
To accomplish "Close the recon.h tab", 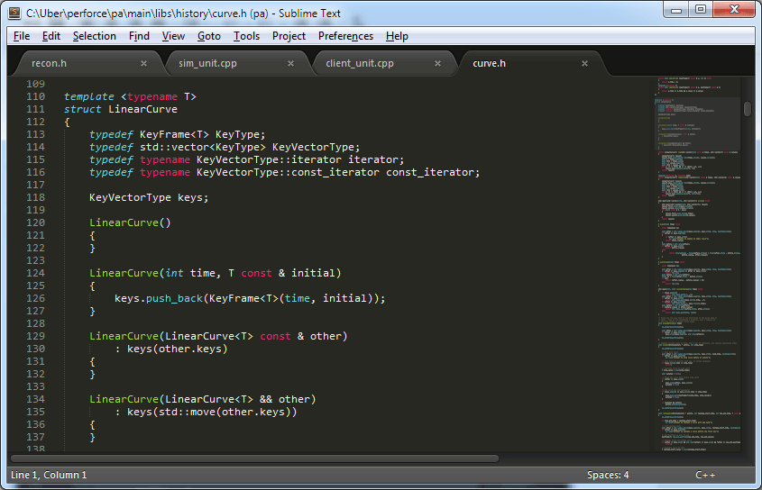I will coord(143,64).
